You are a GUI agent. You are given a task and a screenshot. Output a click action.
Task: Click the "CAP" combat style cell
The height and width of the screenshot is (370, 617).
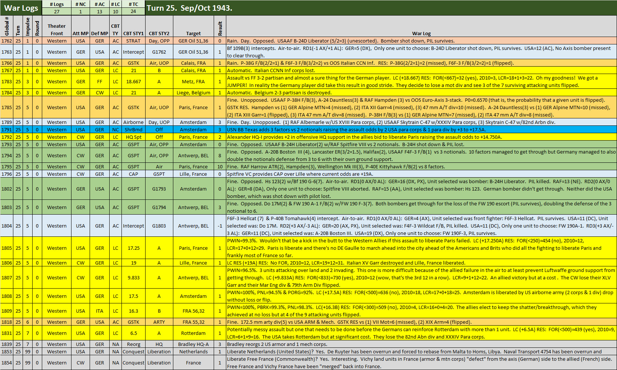tap(133, 174)
